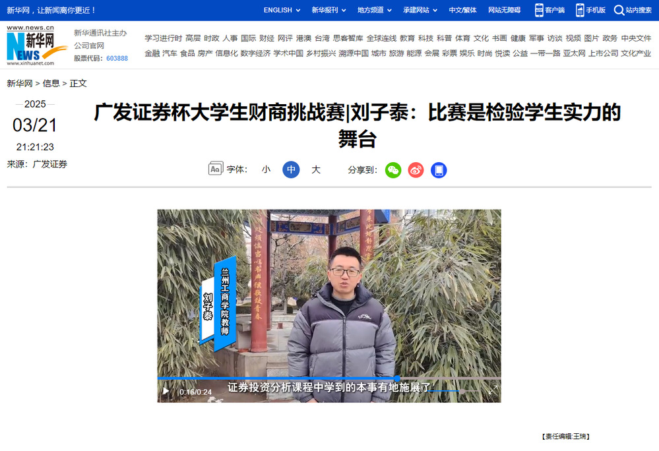Image resolution: width=659 pixels, height=451 pixels.
Task: Share article via WeChat icon
Action: click(x=393, y=170)
